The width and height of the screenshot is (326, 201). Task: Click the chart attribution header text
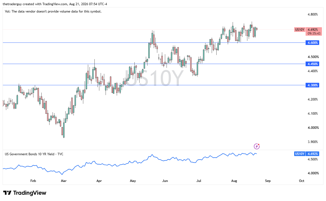(x=55, y=4)
